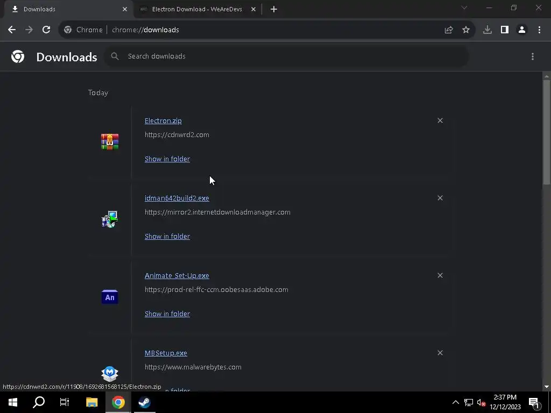Open the Downloads page more actions menu
The height and width of the screenshot is (413, 551).
533,56
